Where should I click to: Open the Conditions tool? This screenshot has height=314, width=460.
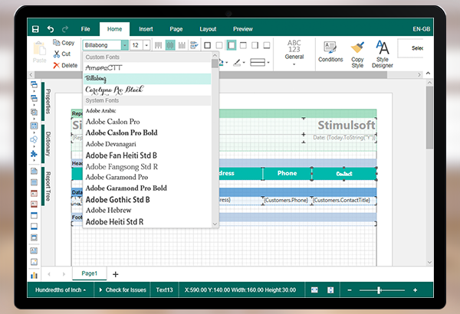[x=330, y=50]
